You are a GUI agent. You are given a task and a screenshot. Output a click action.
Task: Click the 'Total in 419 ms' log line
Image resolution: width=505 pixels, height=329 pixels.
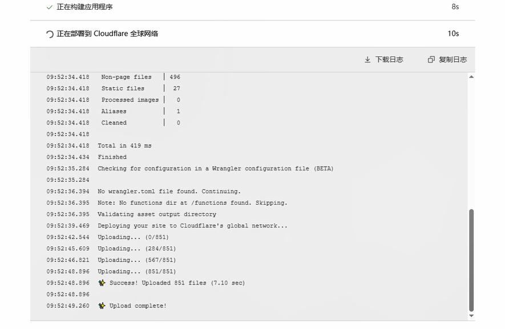pyautogui.click(x=124, y=145)
